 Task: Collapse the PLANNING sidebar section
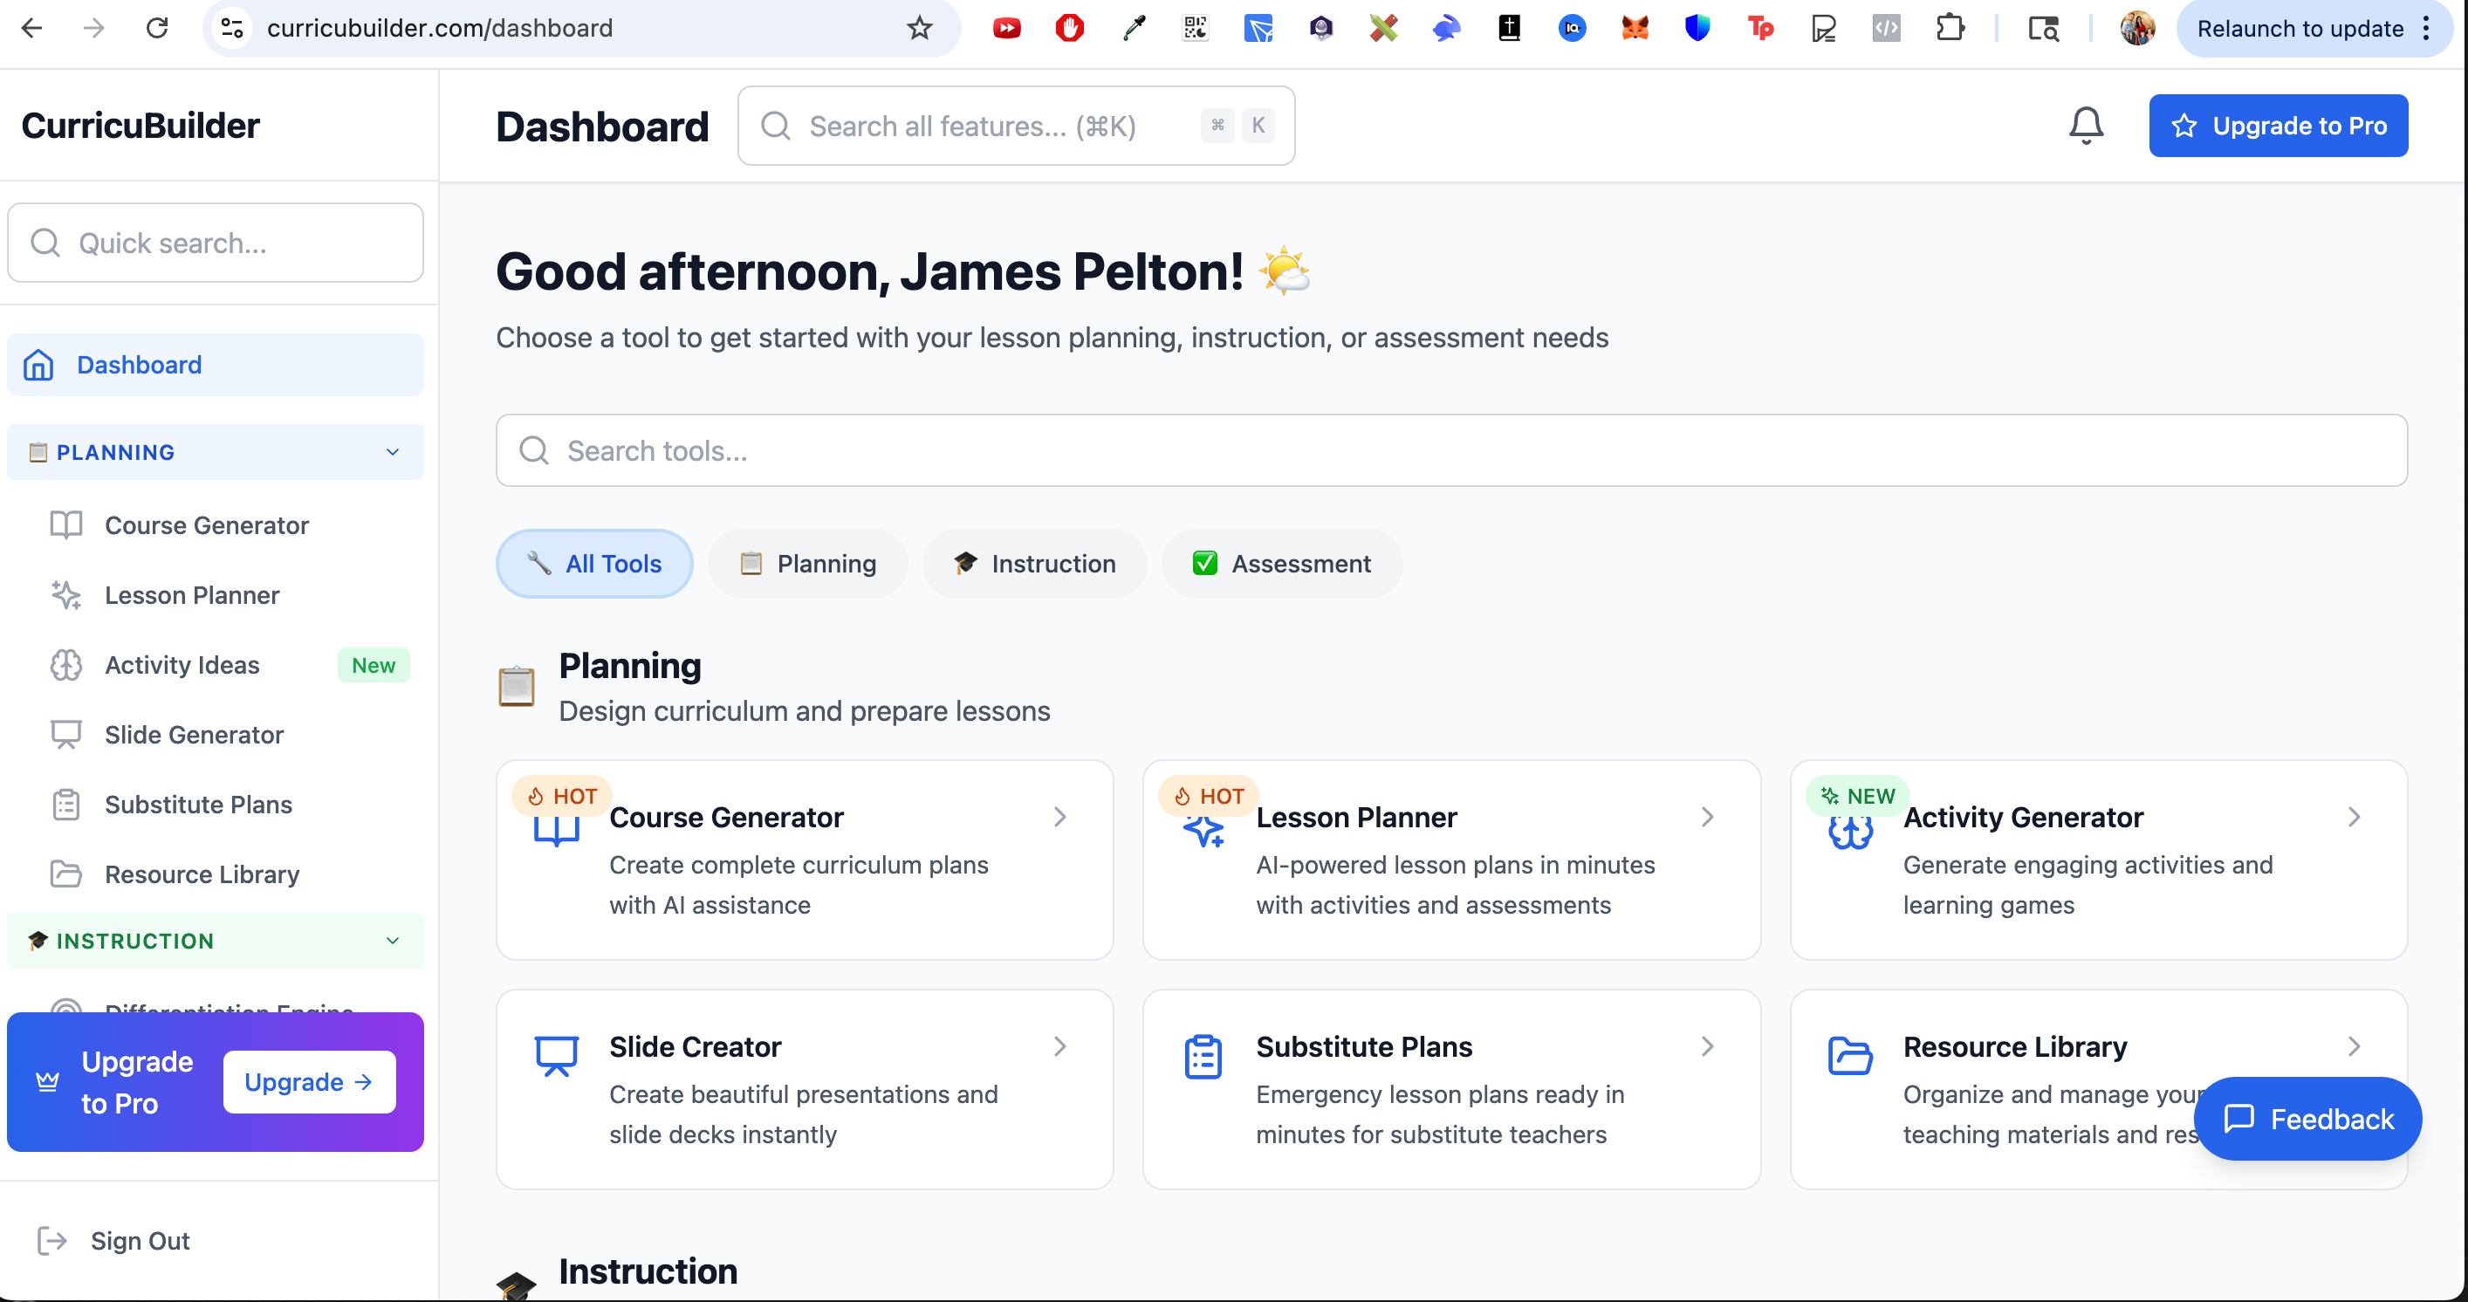pyautogui.click(x=393, y=451)
